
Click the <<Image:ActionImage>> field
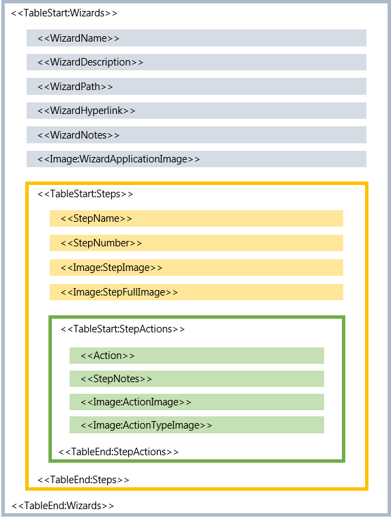(197, 402)
